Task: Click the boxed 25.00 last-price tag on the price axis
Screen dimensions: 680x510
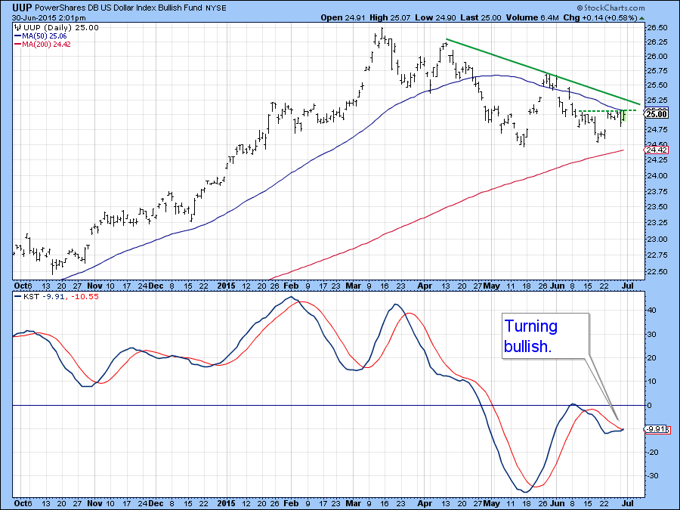Action: (657, 114)
